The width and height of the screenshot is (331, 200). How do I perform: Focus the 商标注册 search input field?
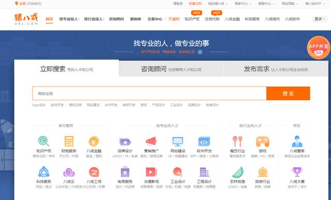pyautogui.click(x=149, y=94)
